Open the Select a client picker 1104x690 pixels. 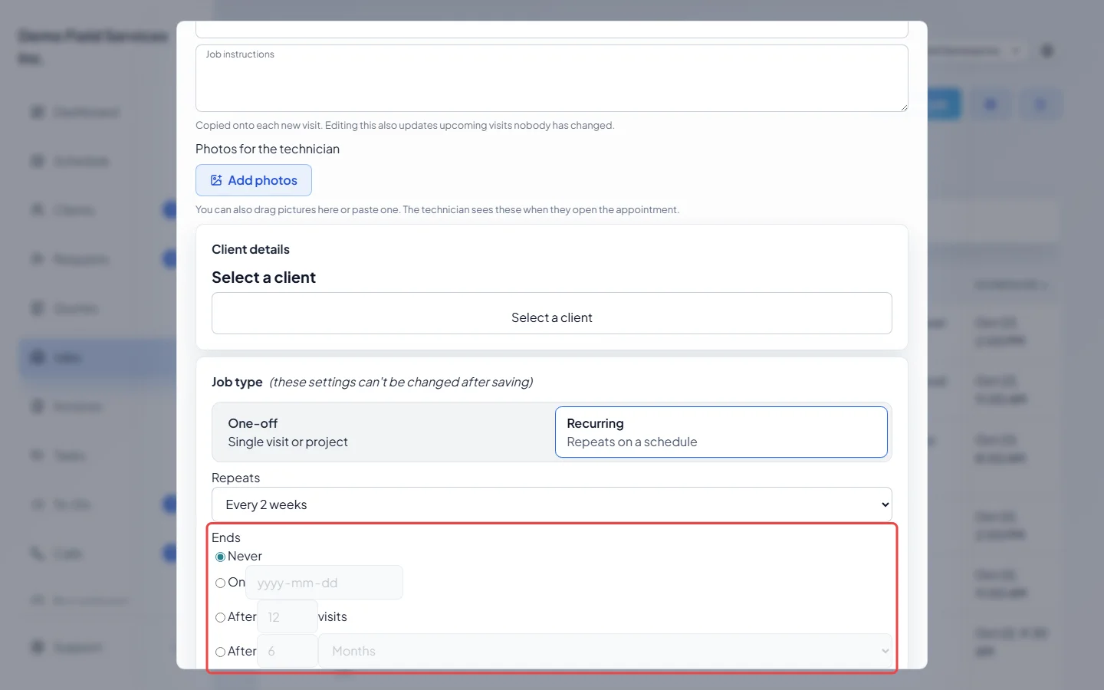coord(552,313)
